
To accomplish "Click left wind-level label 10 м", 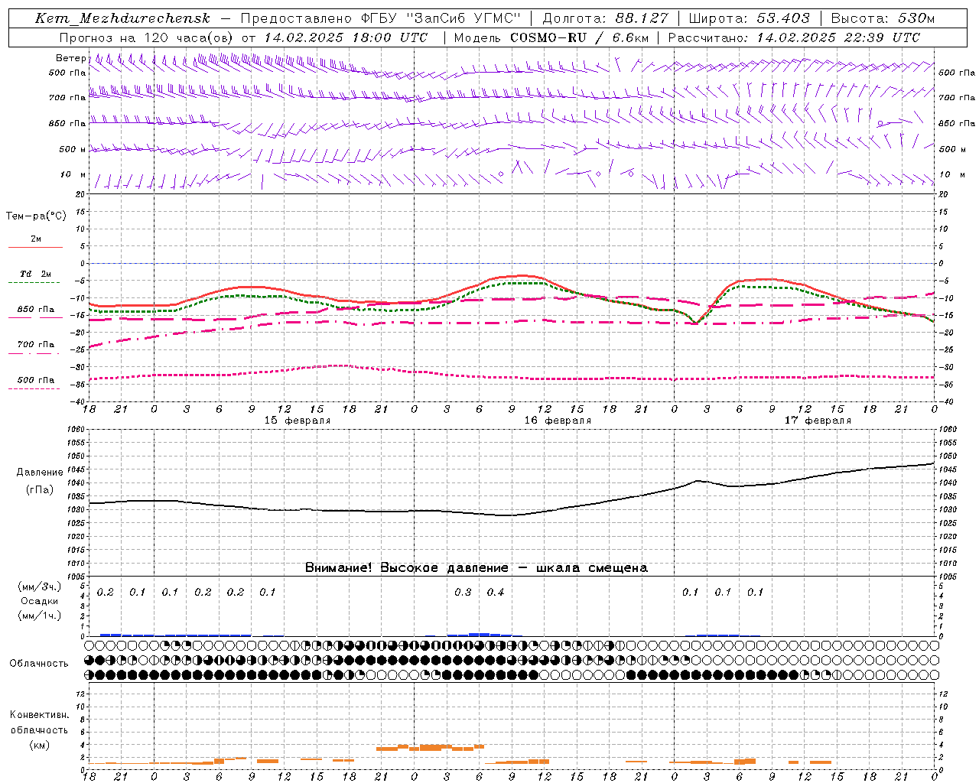I will click(x=73, y=174).
